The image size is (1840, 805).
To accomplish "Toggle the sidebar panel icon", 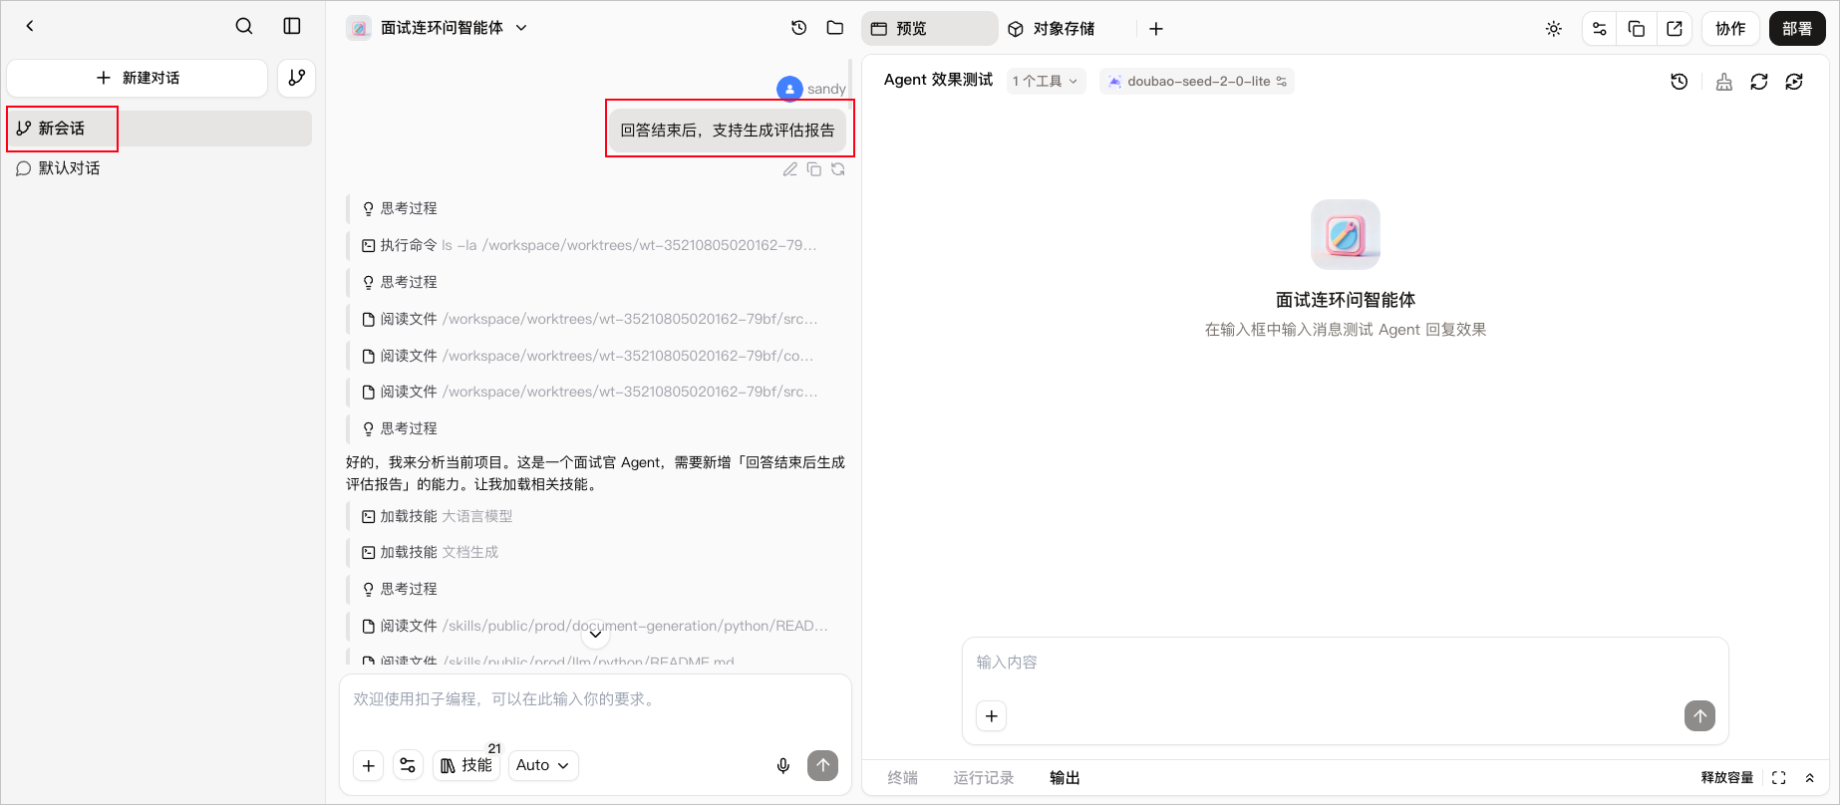I will (292, 26).
